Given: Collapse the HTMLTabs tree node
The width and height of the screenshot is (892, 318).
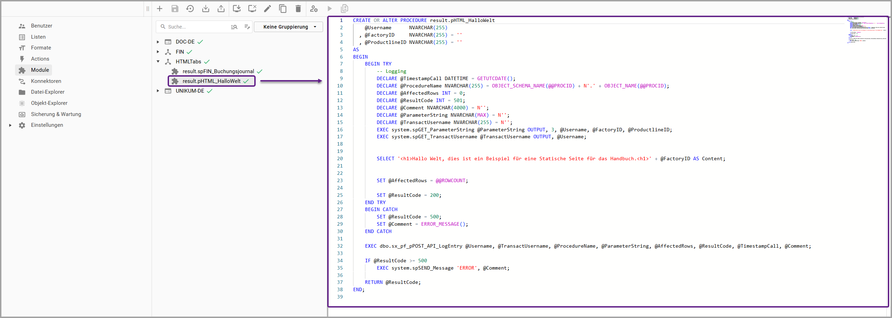Looking at the screenshot, I should point(158,62).
